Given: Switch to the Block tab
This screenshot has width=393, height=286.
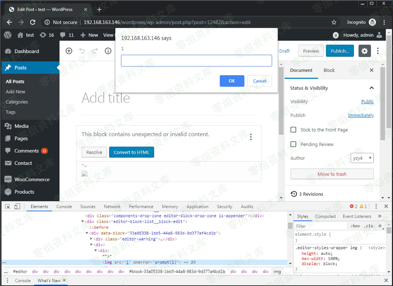Looking at the screenshot, I should (x=329, y=70).
